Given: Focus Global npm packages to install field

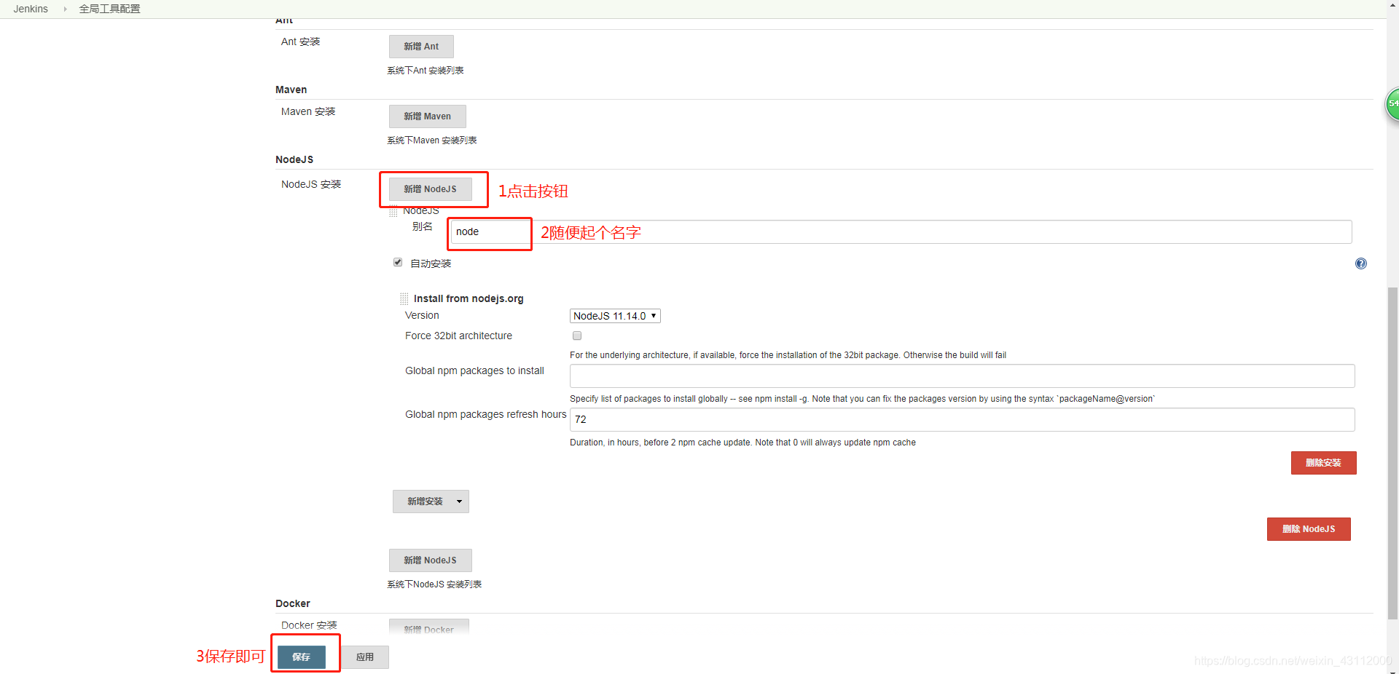Looking at the screenshot, I should [962, 376].
